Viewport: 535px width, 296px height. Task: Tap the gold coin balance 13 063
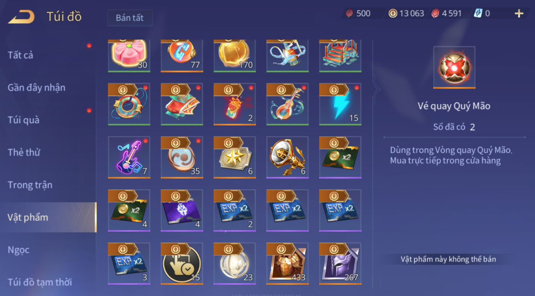[407, 13]
